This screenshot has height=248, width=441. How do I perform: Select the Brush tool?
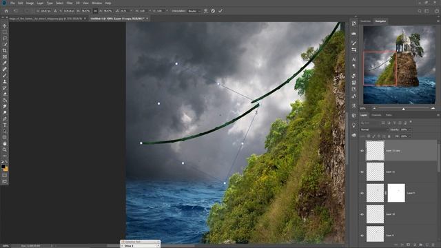5,75
